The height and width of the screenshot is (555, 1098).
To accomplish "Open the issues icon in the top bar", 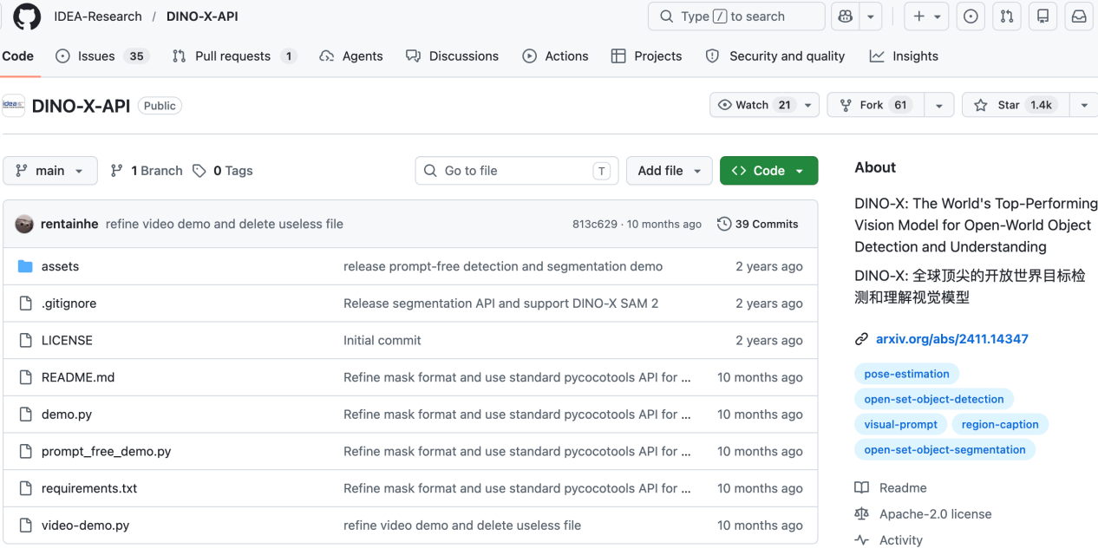I will 971,16.
